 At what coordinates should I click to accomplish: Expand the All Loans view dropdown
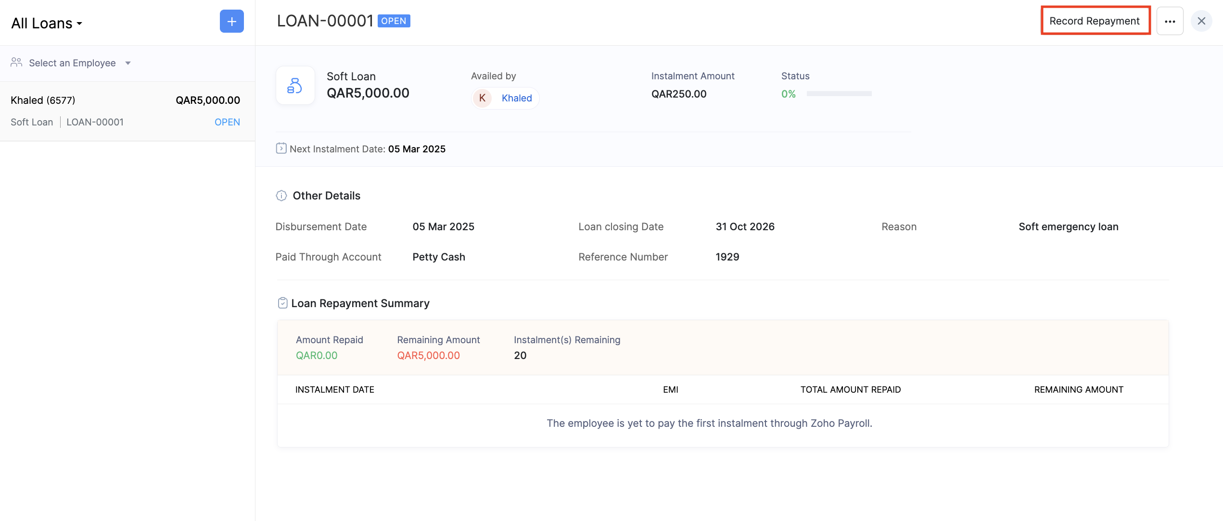47,23
